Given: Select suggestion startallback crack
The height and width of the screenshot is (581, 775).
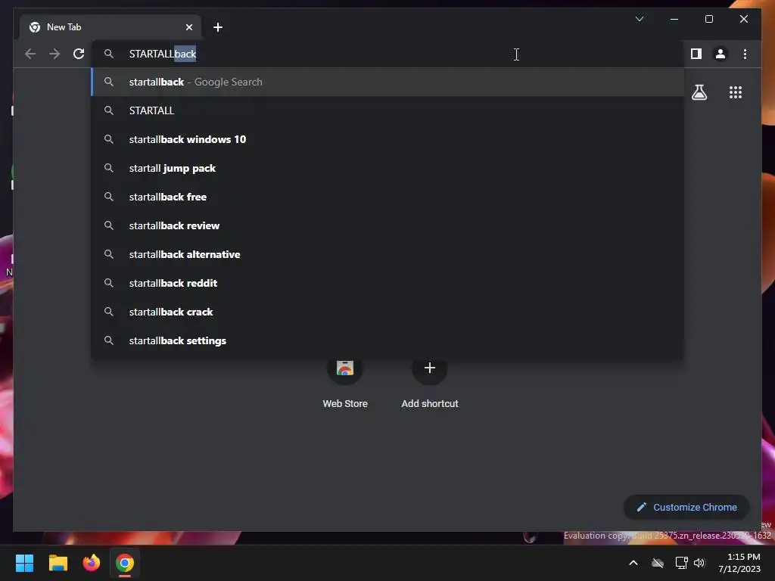Looking at the screenshot, I should [388, 312].
